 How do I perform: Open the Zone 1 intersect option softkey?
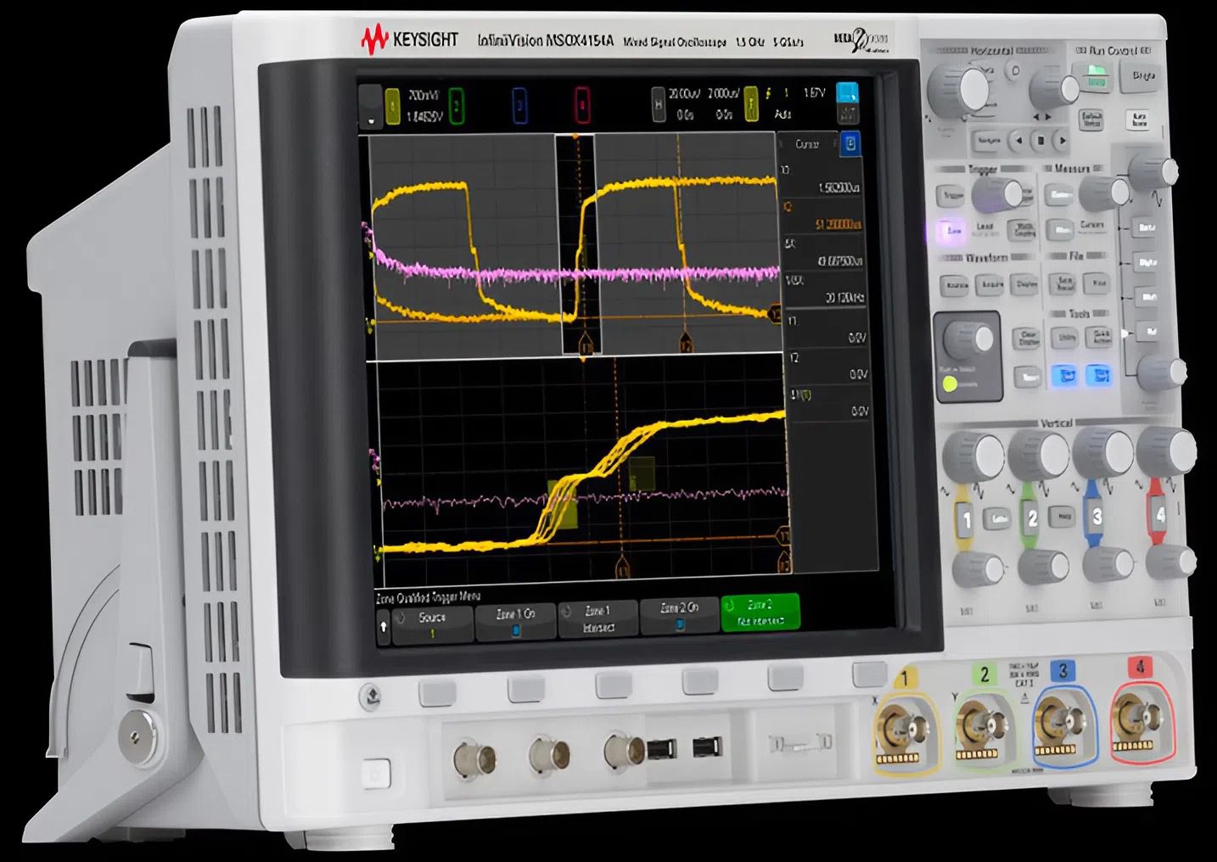[x=598, y=619]
